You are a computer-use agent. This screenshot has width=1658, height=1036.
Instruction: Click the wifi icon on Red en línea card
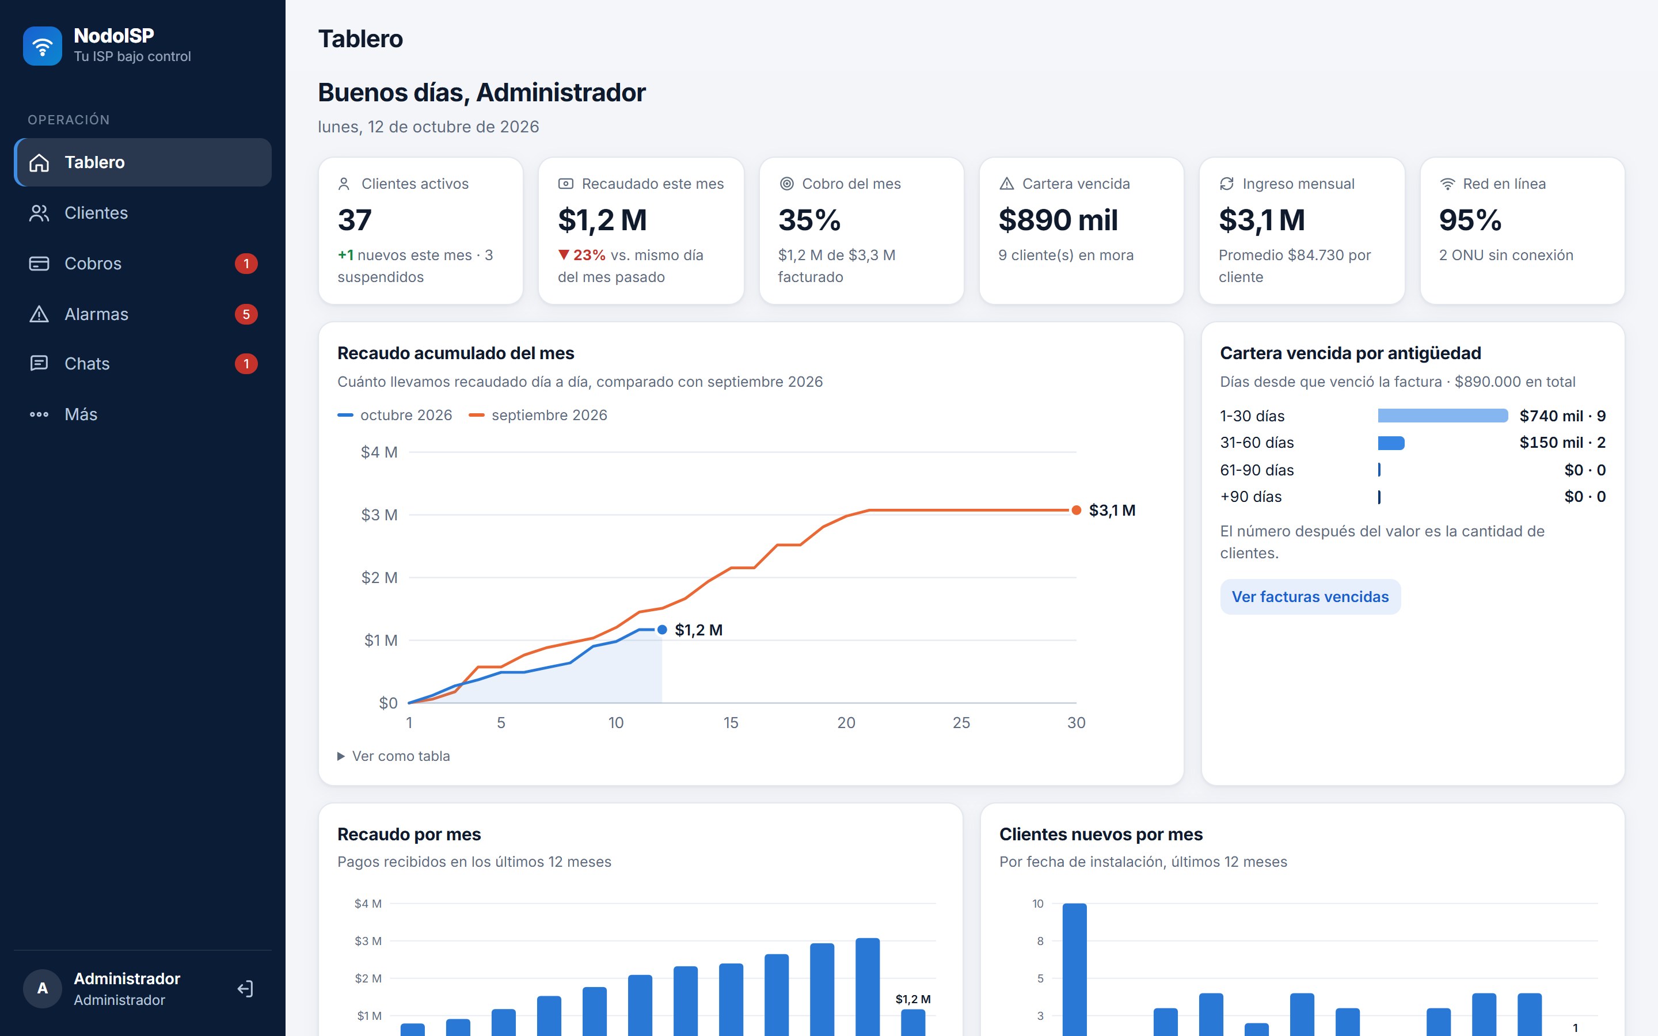[x=1447, y=184]
